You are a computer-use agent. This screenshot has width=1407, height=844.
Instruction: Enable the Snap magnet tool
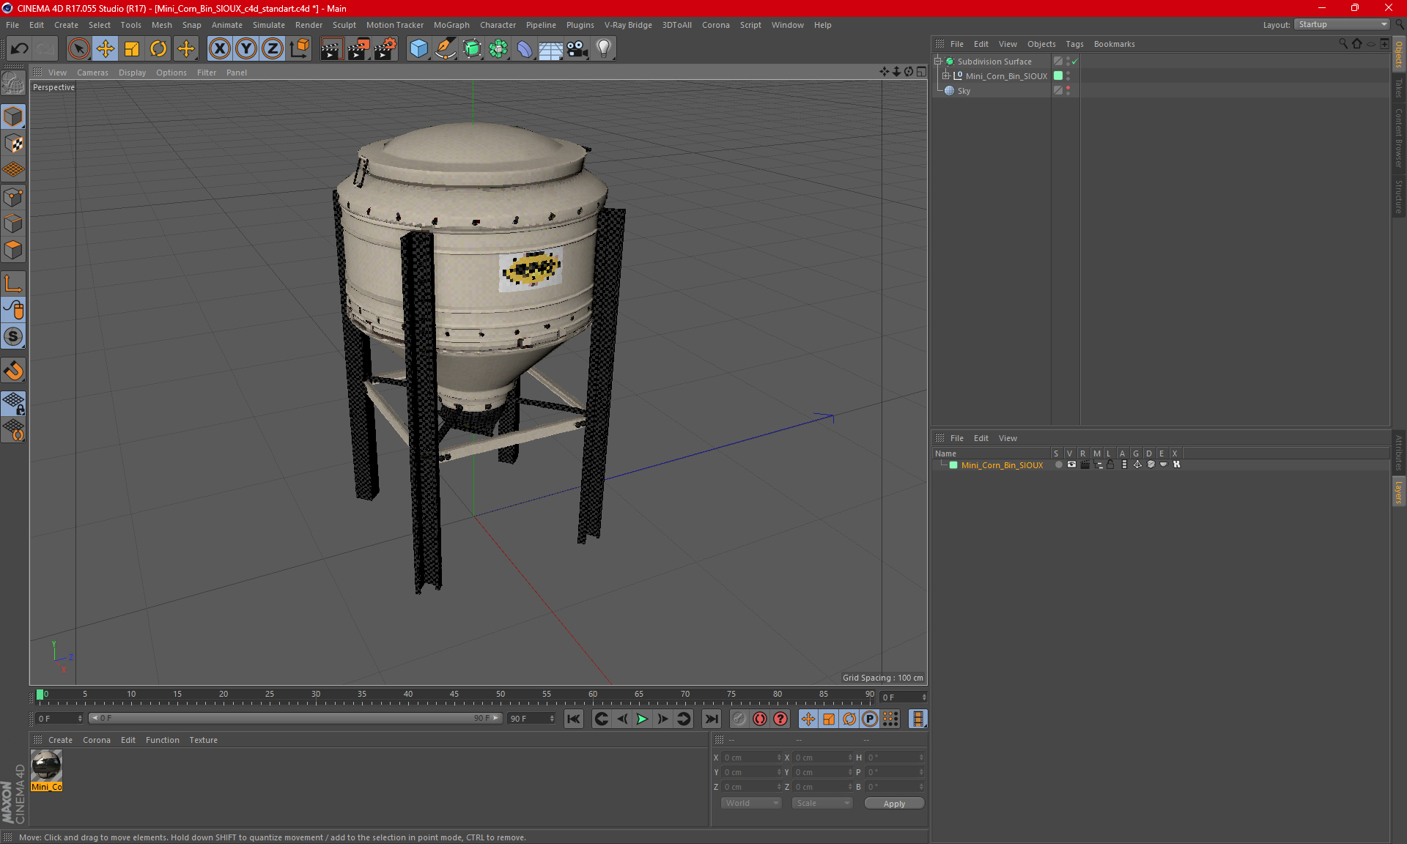(13, 371)
